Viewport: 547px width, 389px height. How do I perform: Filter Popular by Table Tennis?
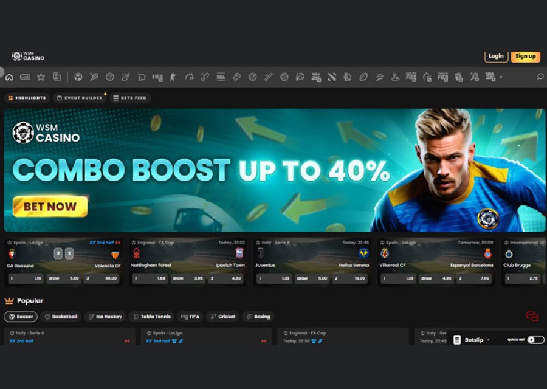click(x=152, y=317)
